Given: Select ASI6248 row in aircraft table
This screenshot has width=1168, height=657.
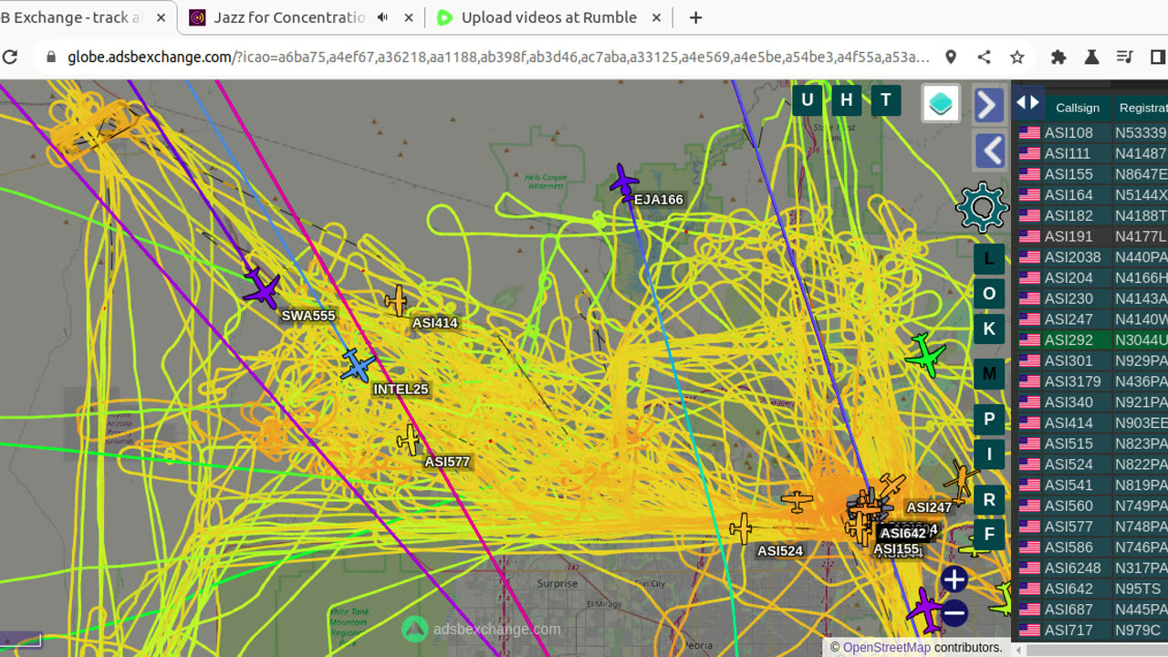Looking at the screenshot, I should pos(1092,568).
